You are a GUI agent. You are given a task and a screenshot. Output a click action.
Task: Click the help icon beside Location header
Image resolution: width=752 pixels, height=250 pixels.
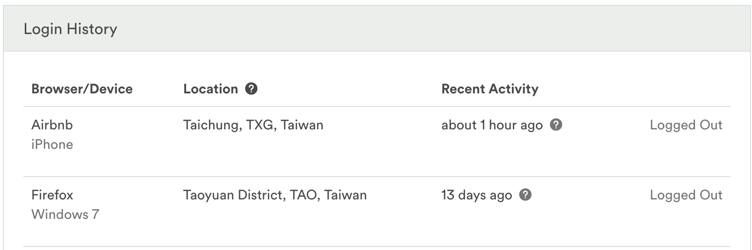251,89
